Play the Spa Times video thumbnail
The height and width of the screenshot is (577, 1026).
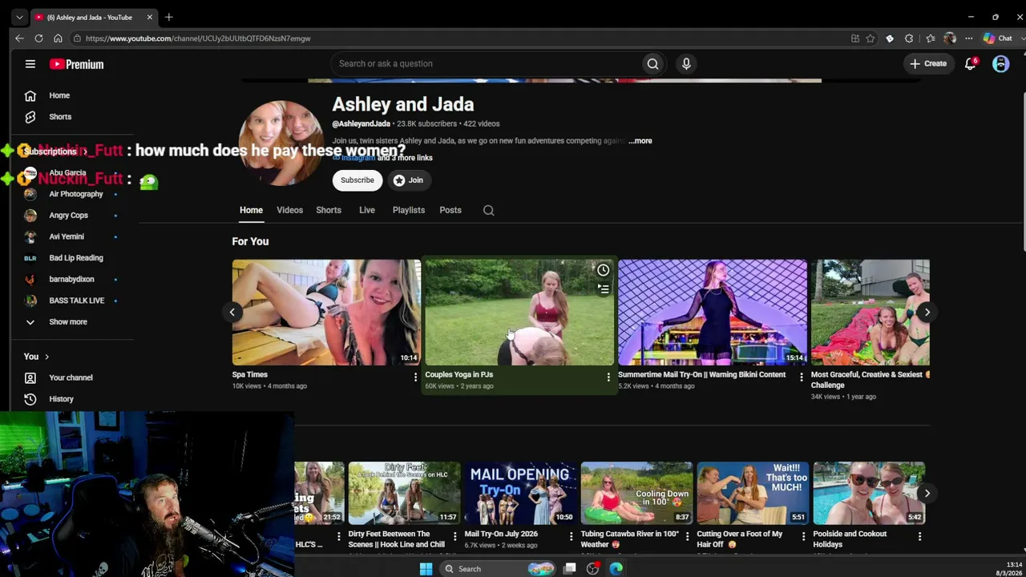(326, 313)
